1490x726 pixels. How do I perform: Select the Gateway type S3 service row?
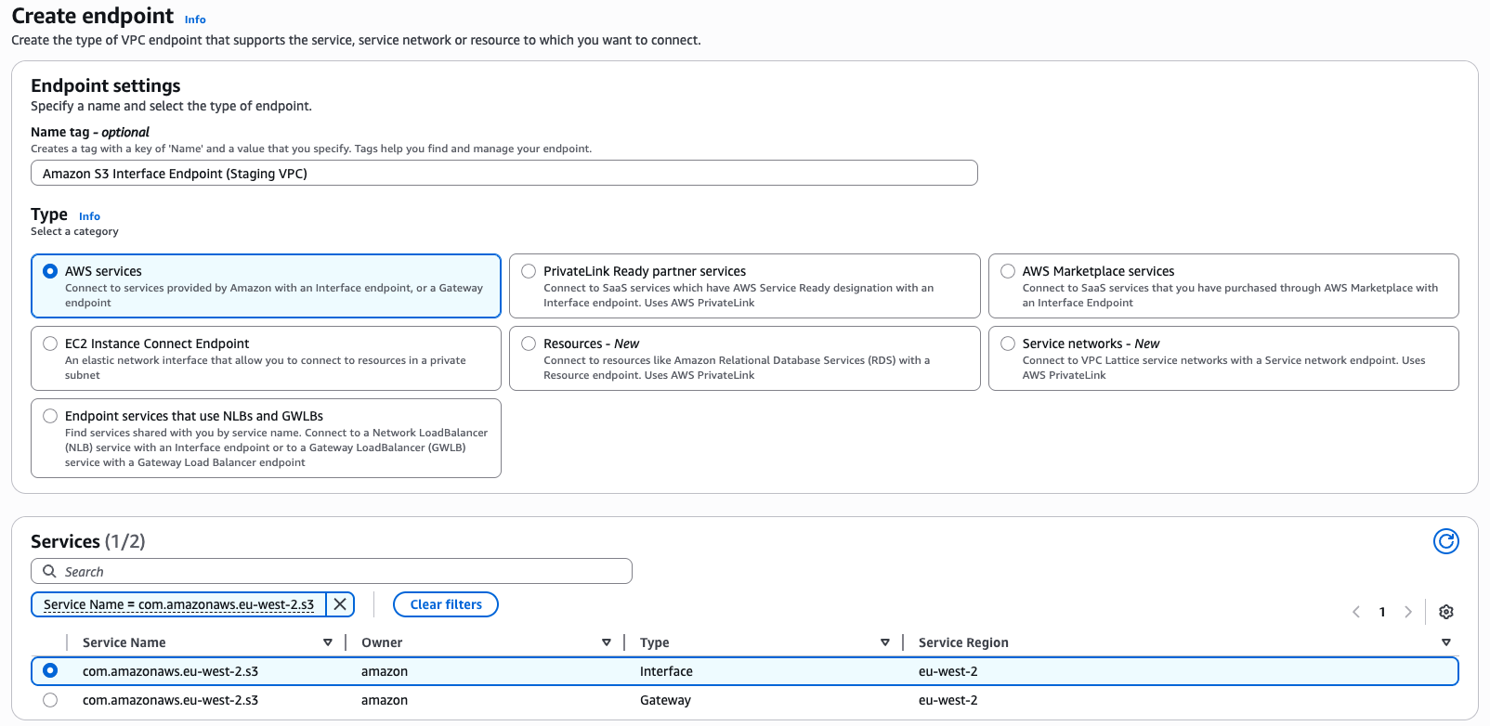point(50,700)
